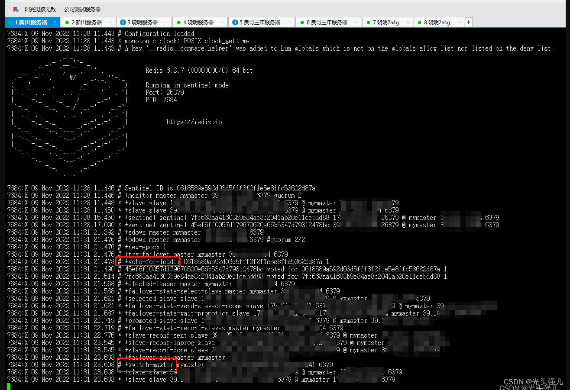Click the '+try-failover master mymaster' line
570x390 pixels.
click(147, 254)
